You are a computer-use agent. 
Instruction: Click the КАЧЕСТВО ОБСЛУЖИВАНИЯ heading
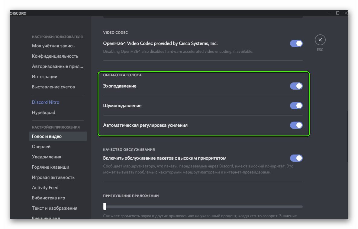pos(129,150)
